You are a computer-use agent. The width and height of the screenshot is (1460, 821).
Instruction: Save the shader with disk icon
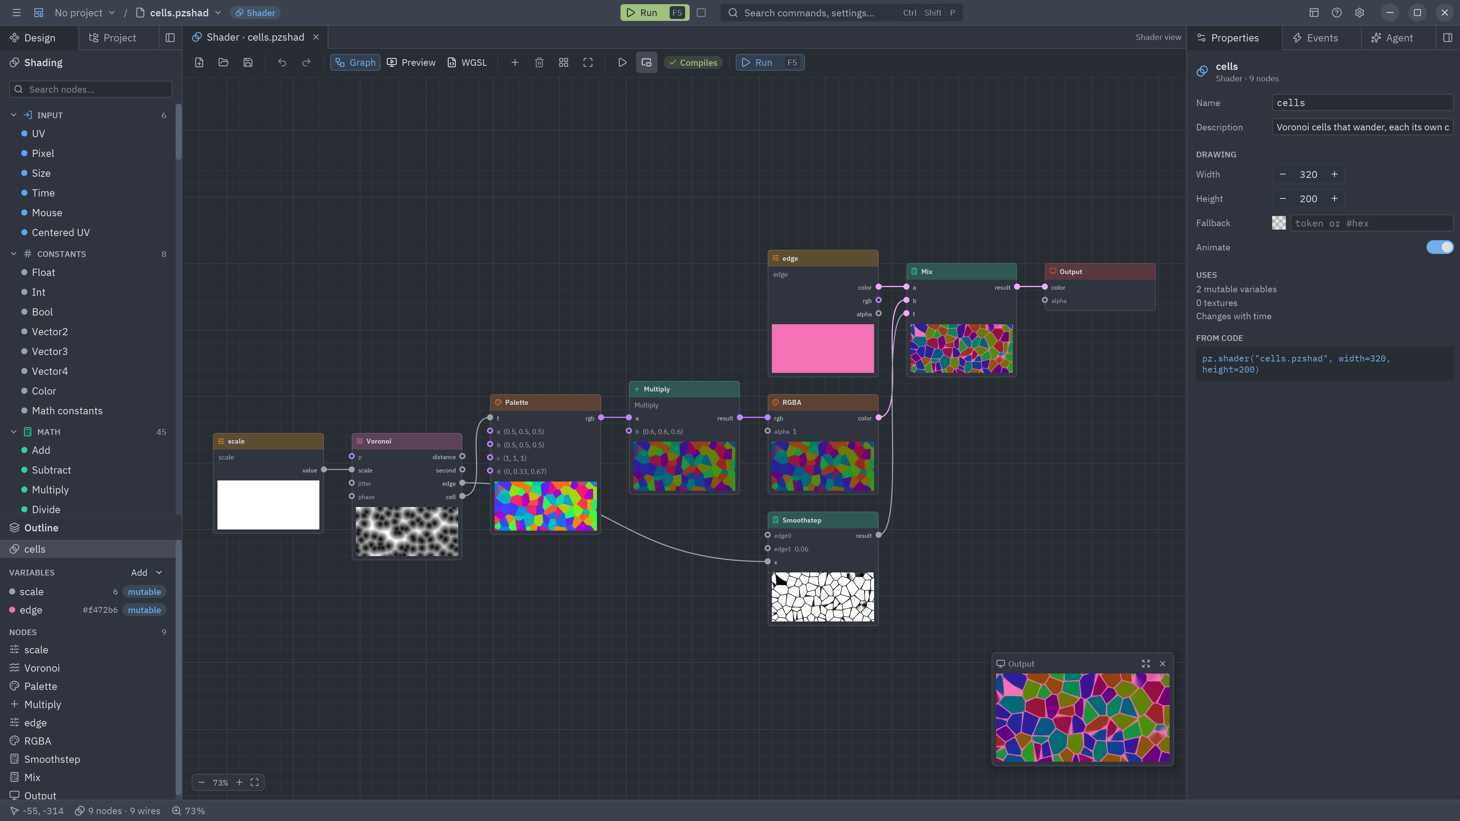coord(248,62)
